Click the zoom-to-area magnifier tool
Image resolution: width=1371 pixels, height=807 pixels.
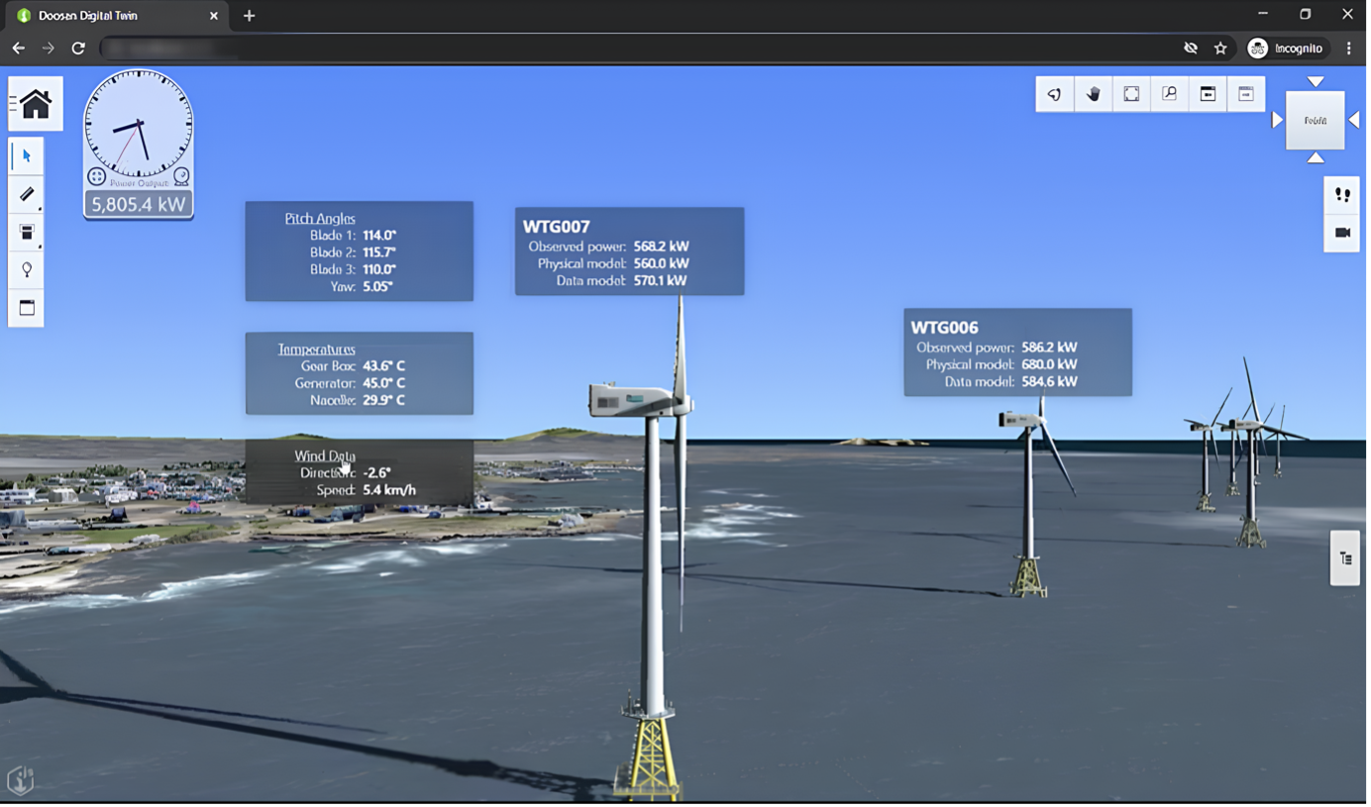1169,93
